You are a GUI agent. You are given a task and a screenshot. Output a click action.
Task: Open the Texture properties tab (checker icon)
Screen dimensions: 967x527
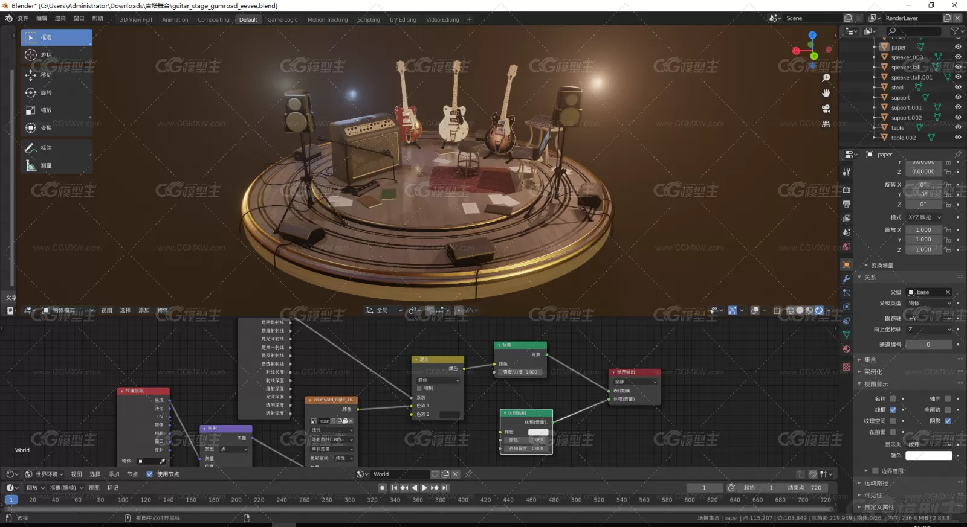point(847,367)
